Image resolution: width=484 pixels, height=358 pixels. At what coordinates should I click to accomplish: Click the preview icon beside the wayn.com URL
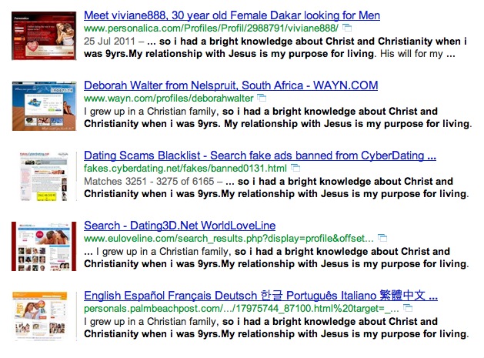coord(262,99)
